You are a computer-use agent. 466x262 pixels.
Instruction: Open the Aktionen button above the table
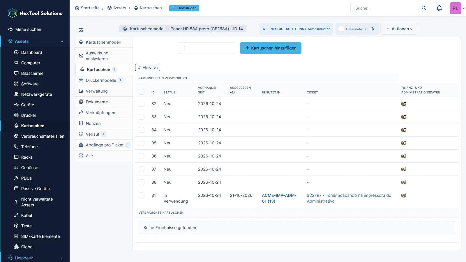pyautogui.click(x=148, y=68)
